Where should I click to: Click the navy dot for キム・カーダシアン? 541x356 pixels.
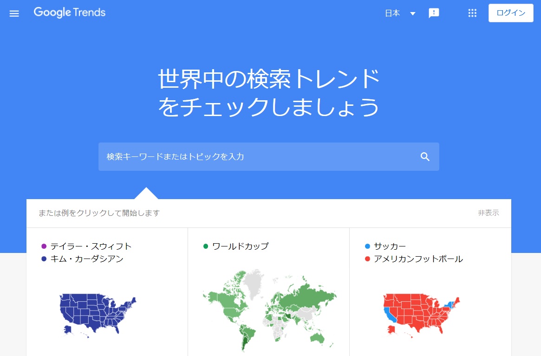coord(44,259)
